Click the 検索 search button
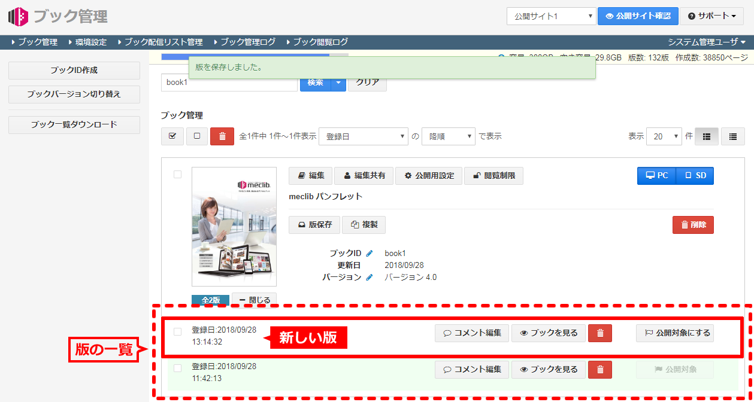This screenshot has height=402, width=754. (315, 83)
